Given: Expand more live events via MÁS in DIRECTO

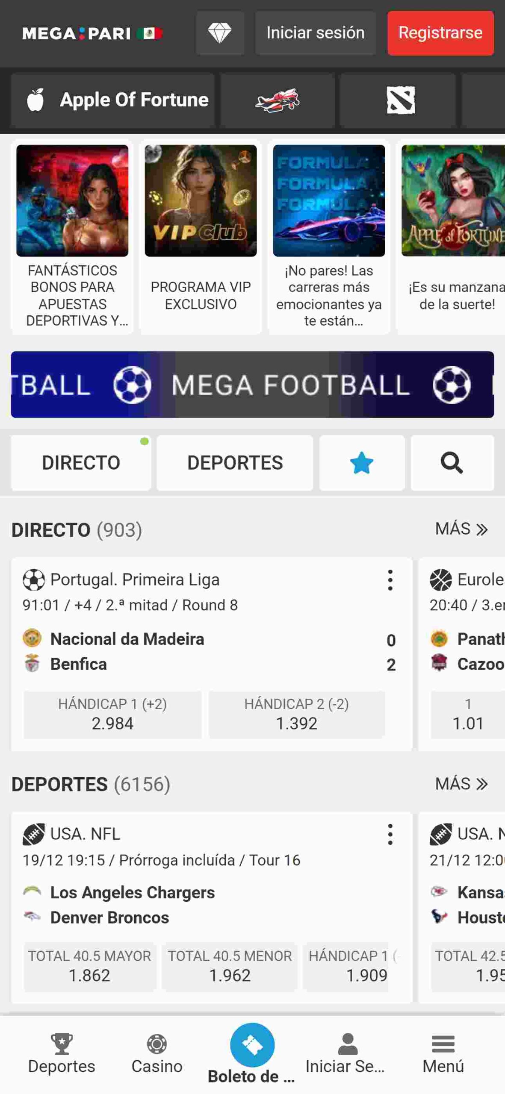Looking at the screenshot, I should [461, 529].
